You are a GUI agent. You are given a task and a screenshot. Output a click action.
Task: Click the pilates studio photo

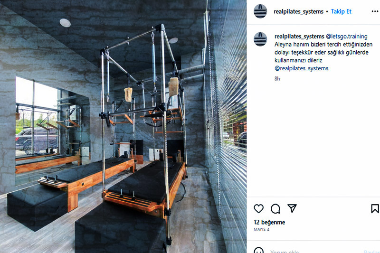pyautogui.click(x=123, y=126)
